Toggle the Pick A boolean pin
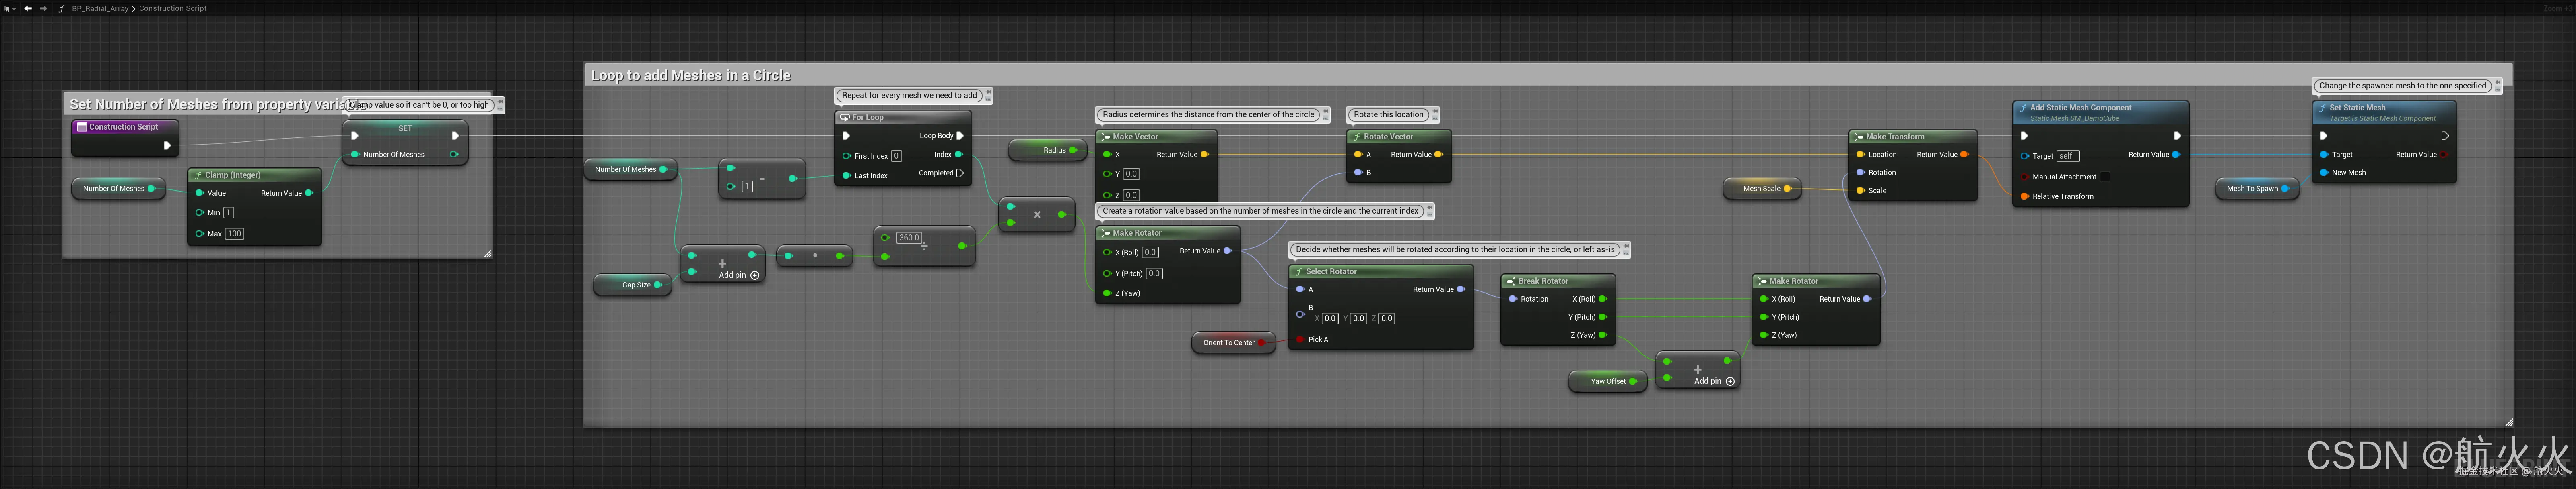 [x=1300, y=339]
